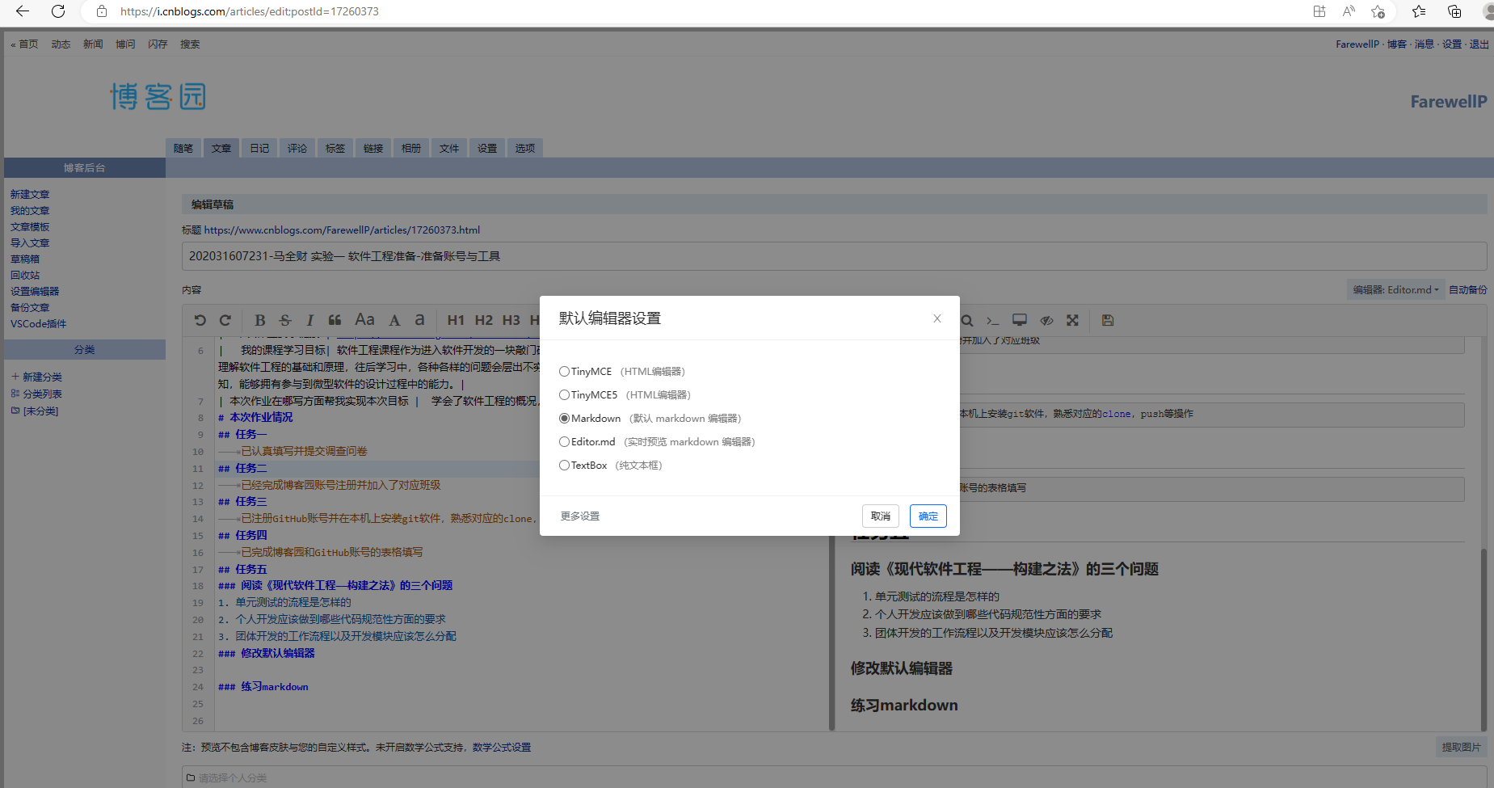Click the 自动备份 link
This screenshot has height=788, width=1494.
1468,290
